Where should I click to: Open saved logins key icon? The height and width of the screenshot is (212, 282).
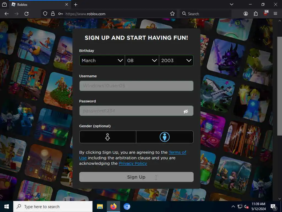pos(60,14)
